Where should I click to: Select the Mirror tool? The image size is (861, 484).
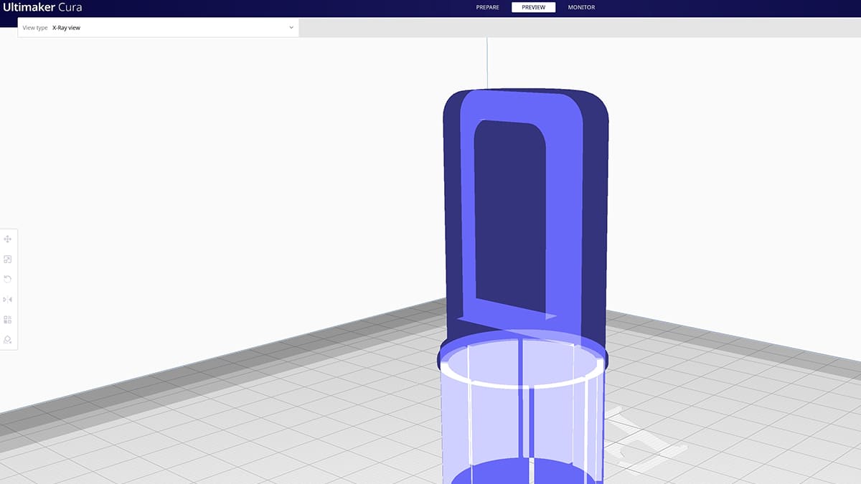click(x=7, y=299)
